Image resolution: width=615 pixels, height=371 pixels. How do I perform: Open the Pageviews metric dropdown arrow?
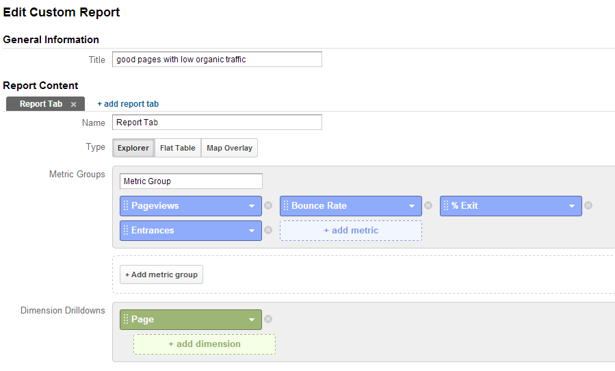[252, 206]
